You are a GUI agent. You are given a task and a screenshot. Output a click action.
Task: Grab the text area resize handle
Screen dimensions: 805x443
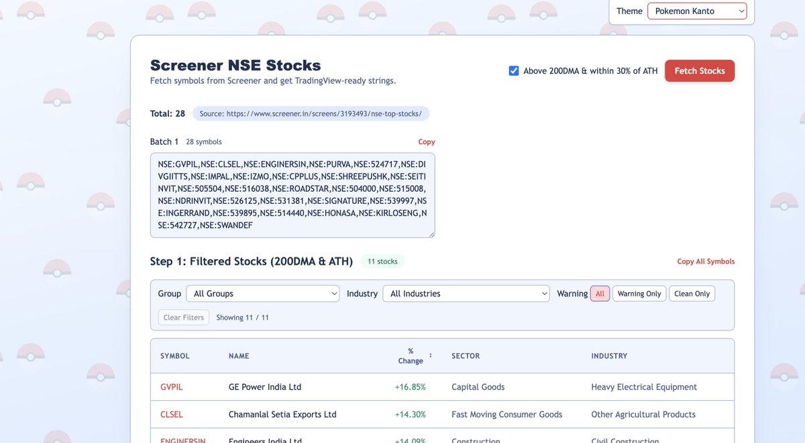[432, 235]
